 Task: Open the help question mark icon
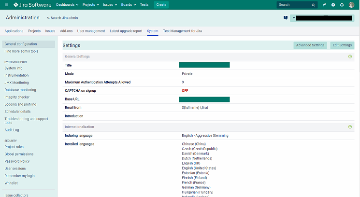(x=333, y=5)
